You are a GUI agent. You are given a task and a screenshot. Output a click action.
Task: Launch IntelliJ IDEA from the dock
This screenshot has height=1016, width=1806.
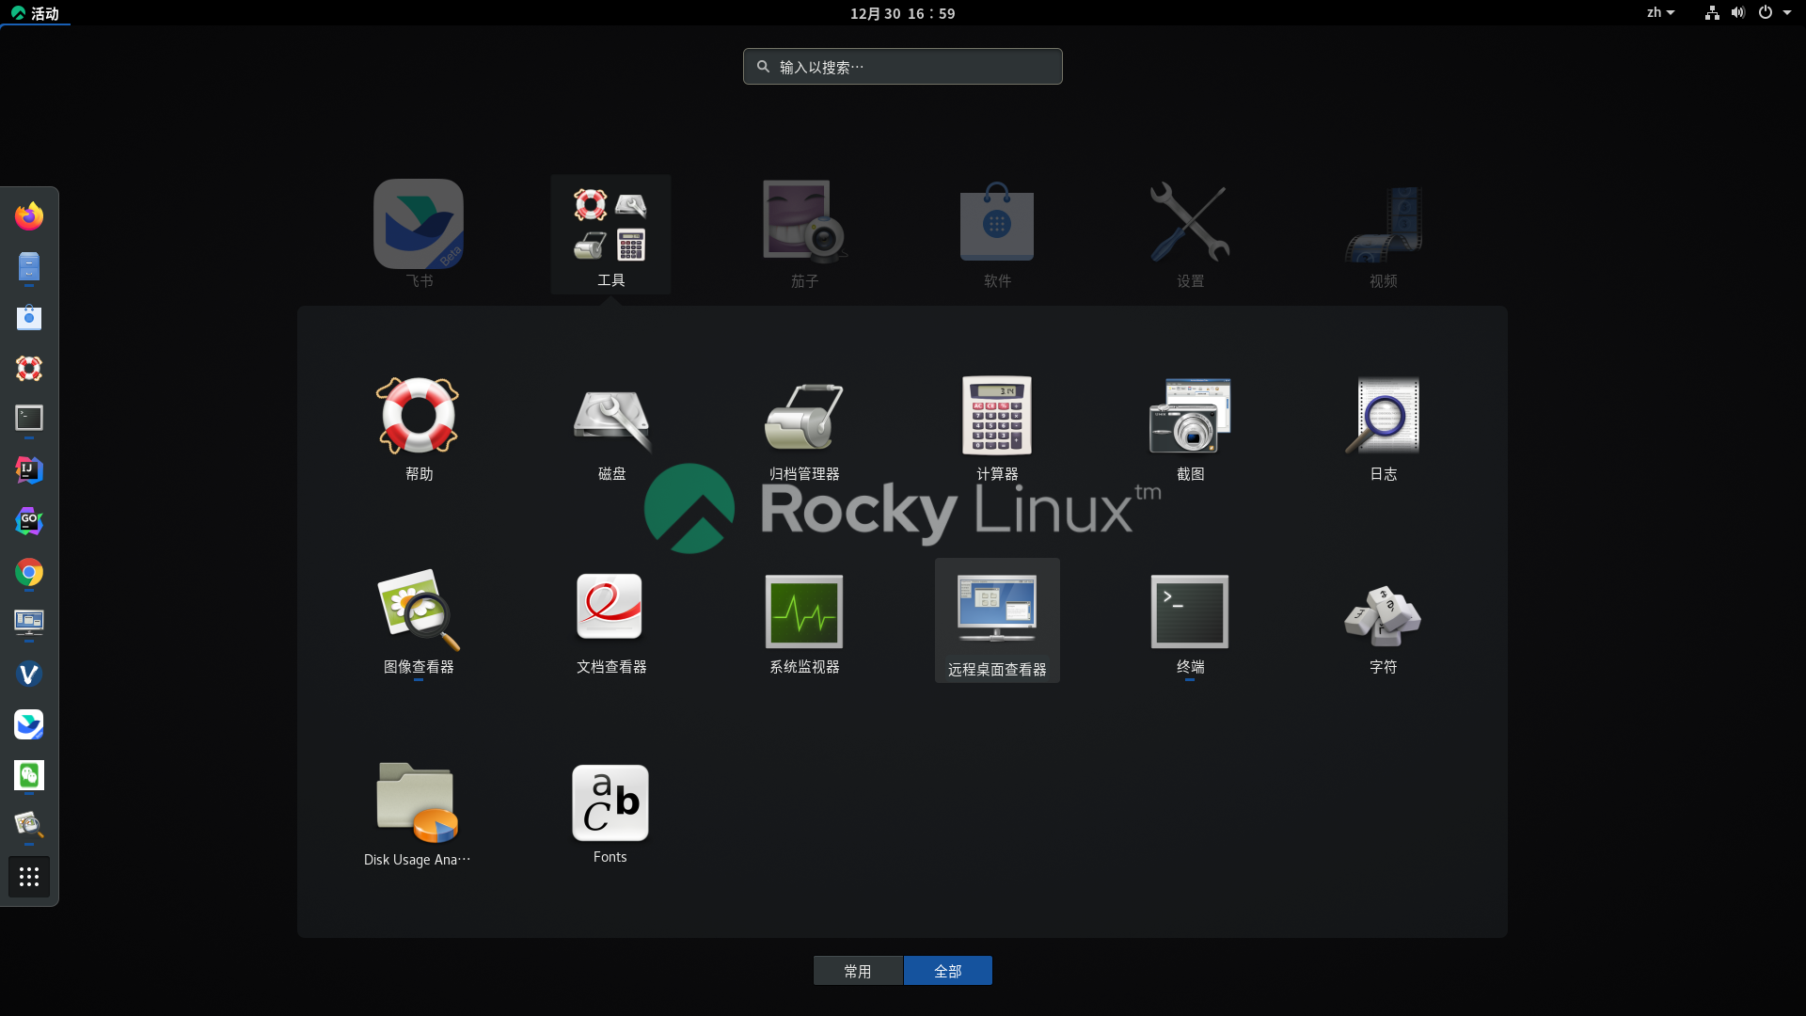point(29,470)
